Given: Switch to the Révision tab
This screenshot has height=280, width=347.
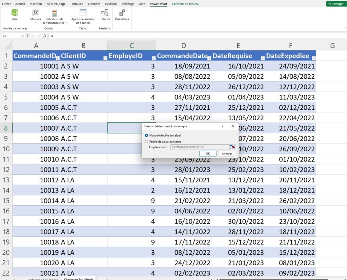Looking at the screenshot, I should pos(111,4).
